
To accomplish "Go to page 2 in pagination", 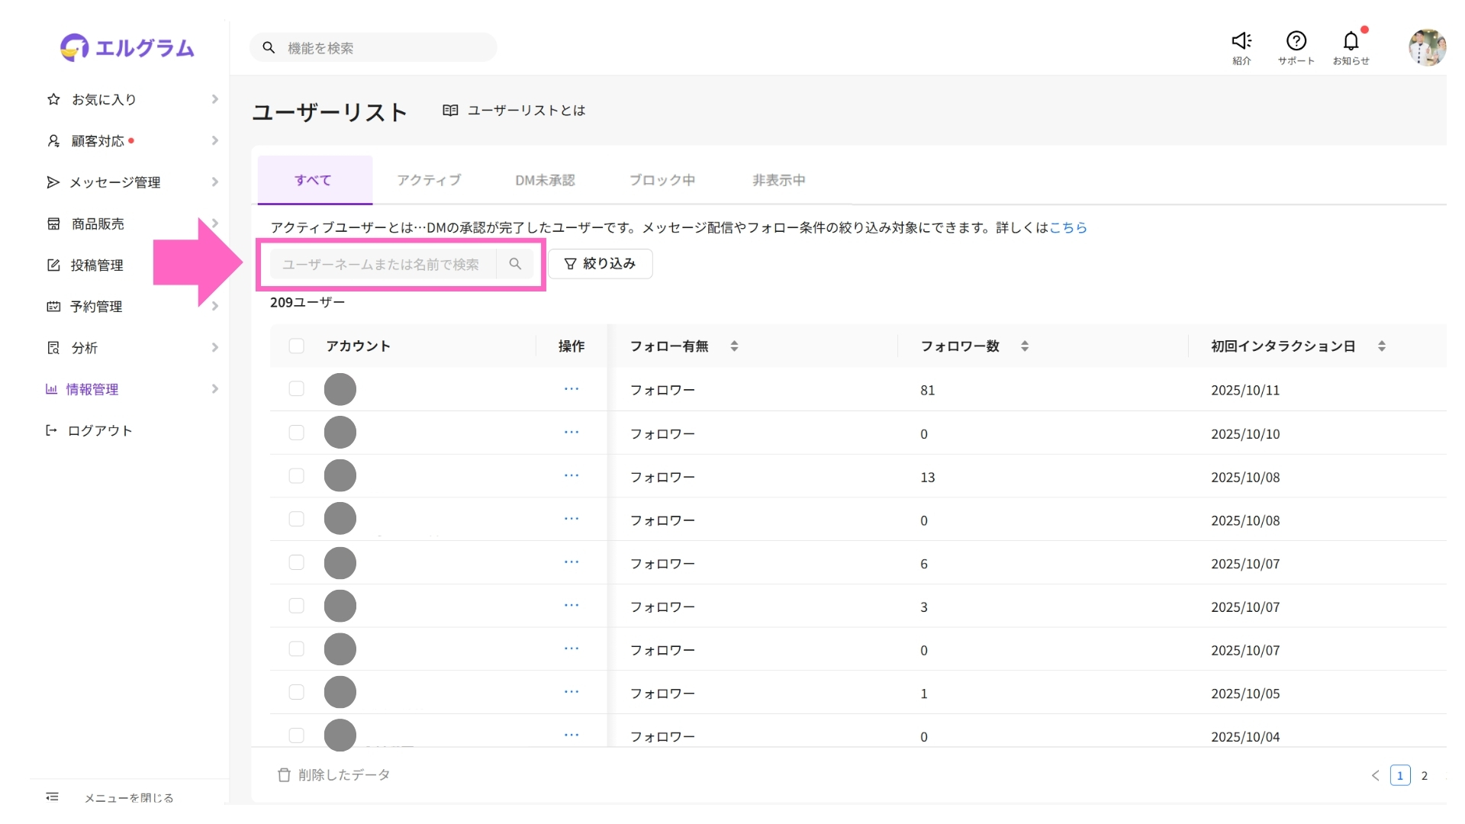I will point(1424,776).
